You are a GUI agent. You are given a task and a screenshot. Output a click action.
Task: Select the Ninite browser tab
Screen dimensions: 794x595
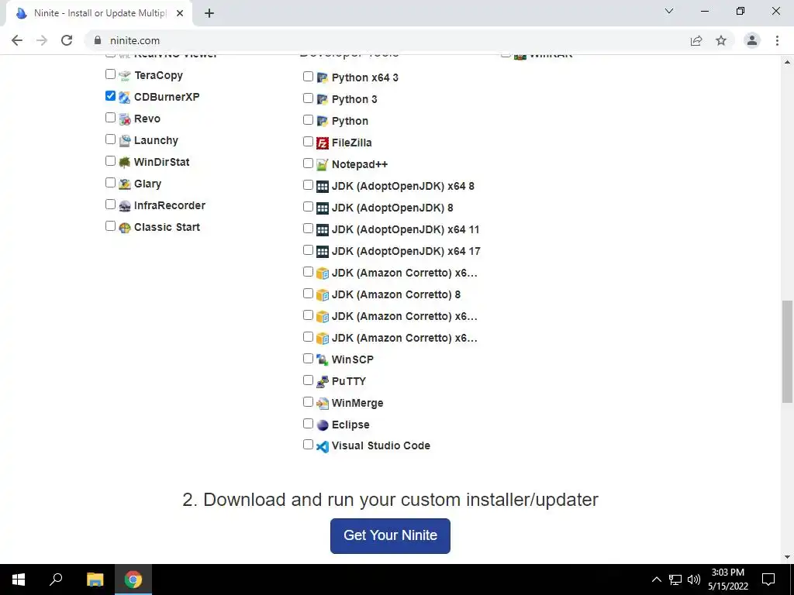98,13
